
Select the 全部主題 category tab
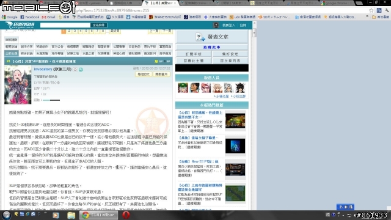click(x=11, y=53)
